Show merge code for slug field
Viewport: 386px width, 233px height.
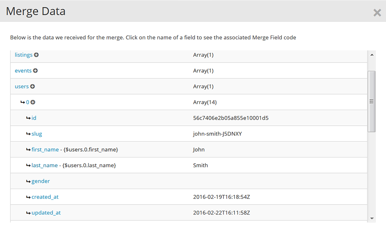click(x=37, y=134)
